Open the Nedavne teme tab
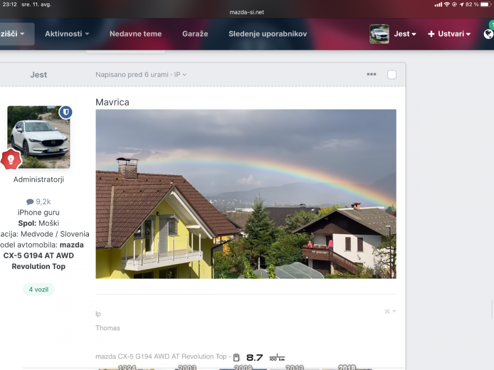The height and width of the screenshot is (370, 494). pos(135,34)
